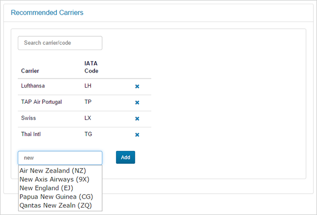Click the Add button
Viewport: 317px width, 215px height.
pyautogui.click(x=126, y=157)
